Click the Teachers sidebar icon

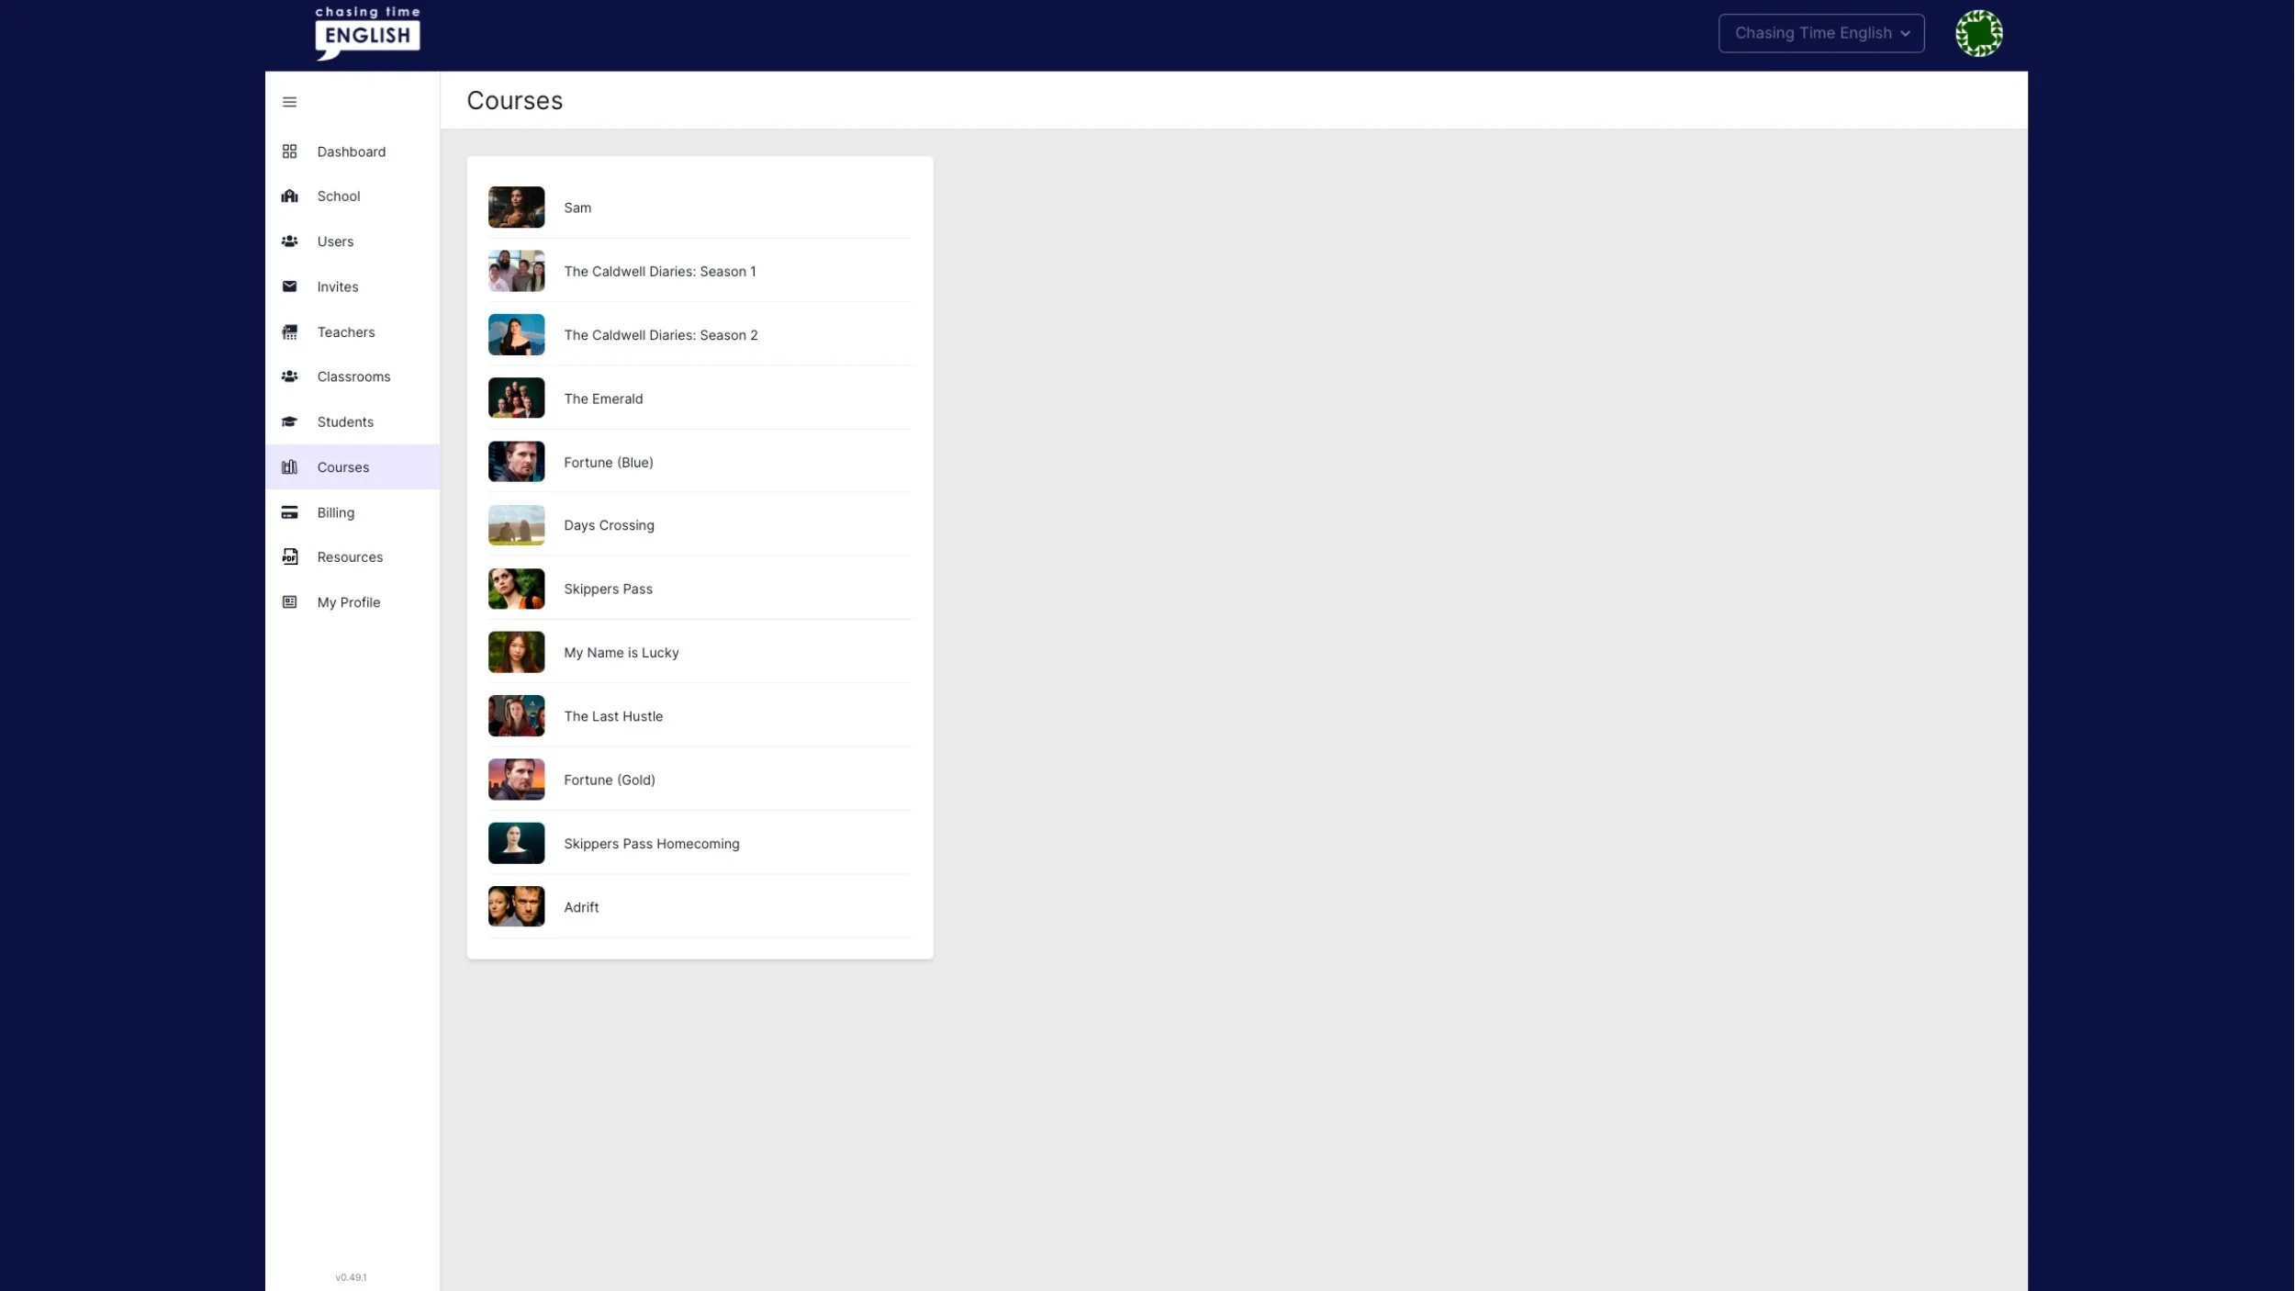click(289, 332)
